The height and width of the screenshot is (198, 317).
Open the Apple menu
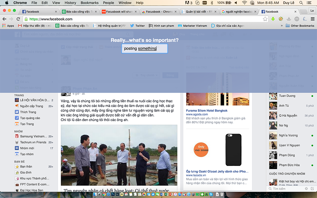click(7, 3)
